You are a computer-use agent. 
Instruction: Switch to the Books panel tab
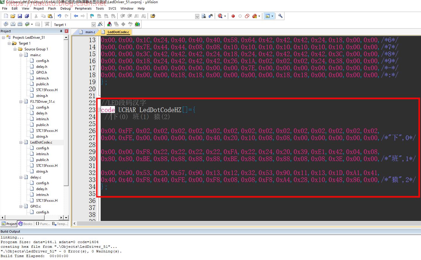coord(26,224)
